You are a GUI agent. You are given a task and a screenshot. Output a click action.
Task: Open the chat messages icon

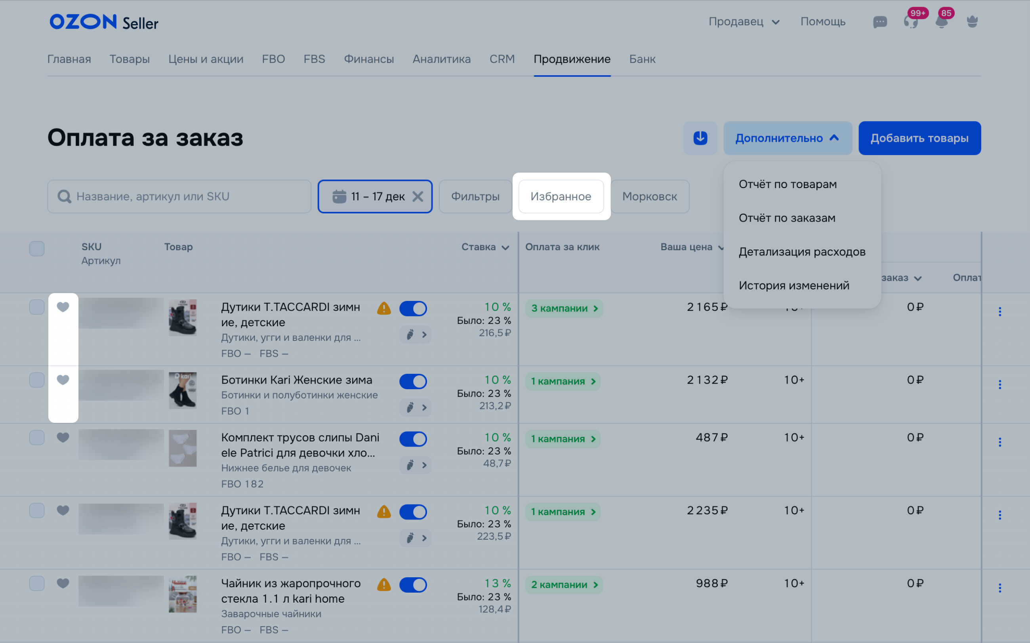pos(879,22)
